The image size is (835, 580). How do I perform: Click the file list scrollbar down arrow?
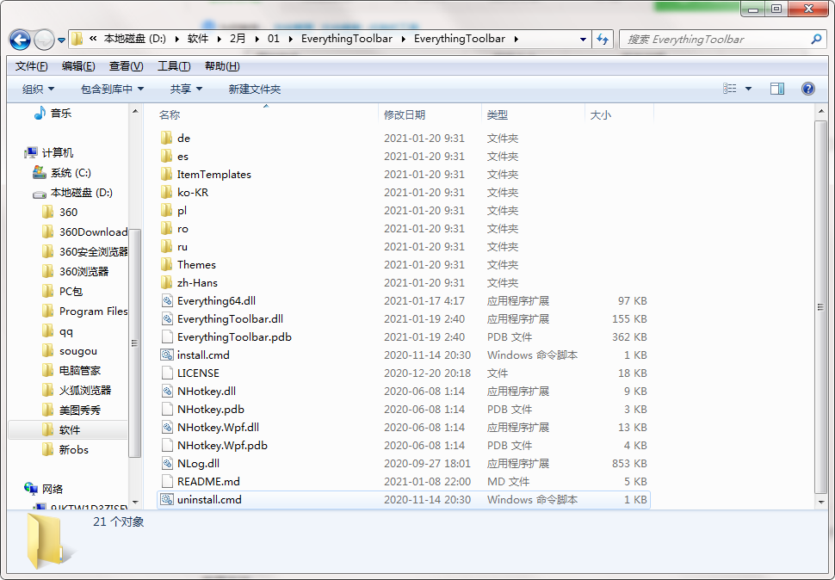pos(820,502)
